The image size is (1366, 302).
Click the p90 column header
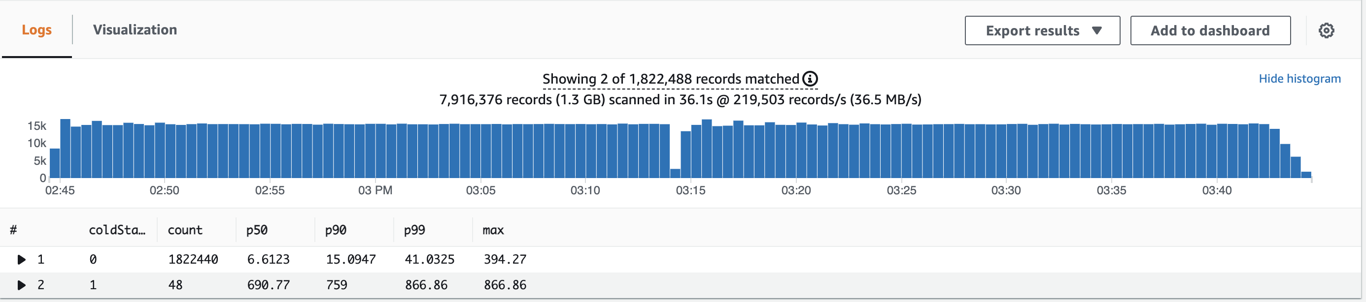coord(336,230)
